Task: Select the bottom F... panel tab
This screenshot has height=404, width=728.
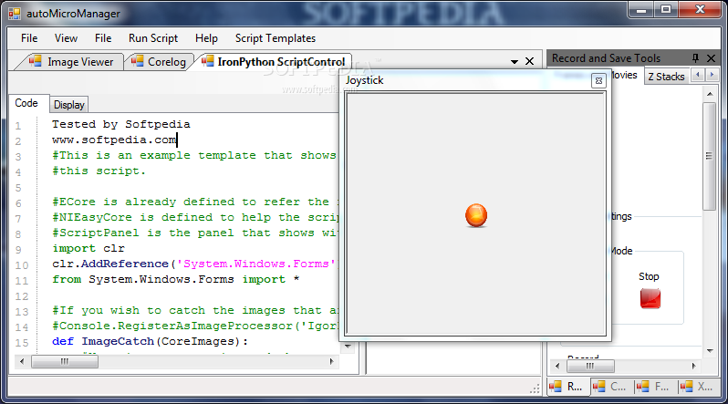Action: (x=655, y=387)
